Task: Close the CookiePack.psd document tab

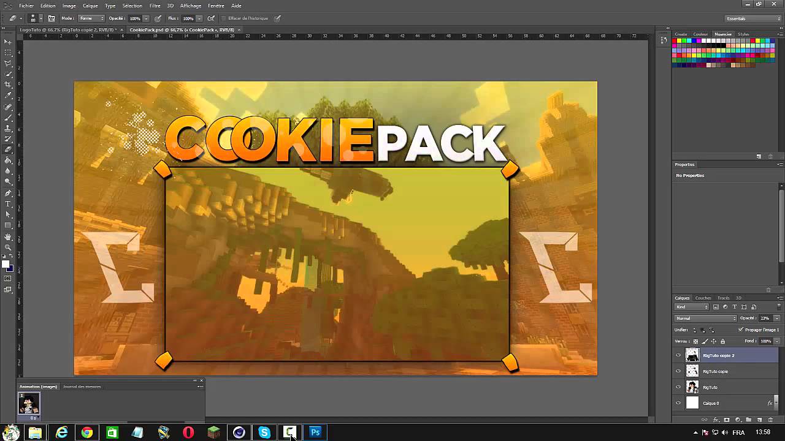Action: click(x=239, y=29)
